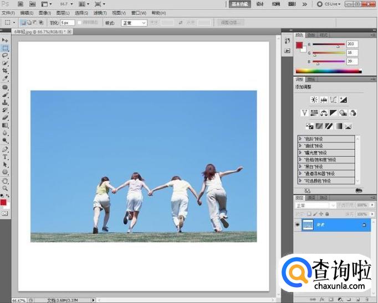Toggle the 消除锯齿 anti-alias checkbox
378x303 pixels.
click(x=80, y=23)
